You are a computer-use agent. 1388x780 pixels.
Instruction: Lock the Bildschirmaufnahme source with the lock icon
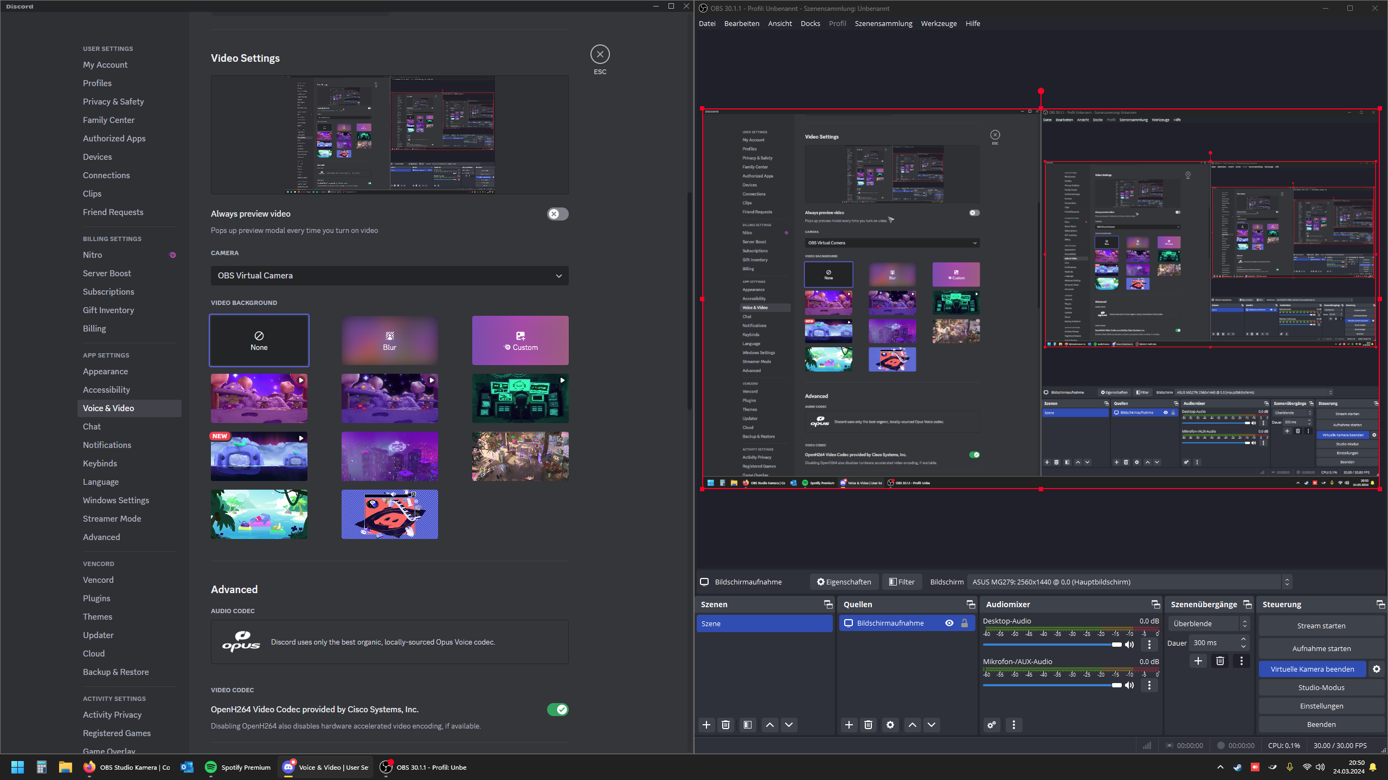click(x=965, y=623)
